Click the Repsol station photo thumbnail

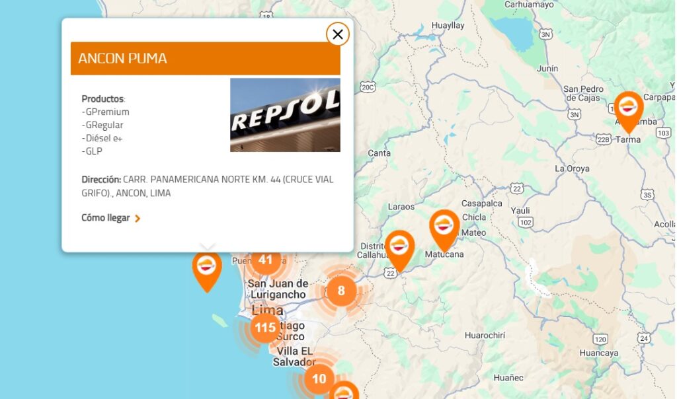pos(285,115)
